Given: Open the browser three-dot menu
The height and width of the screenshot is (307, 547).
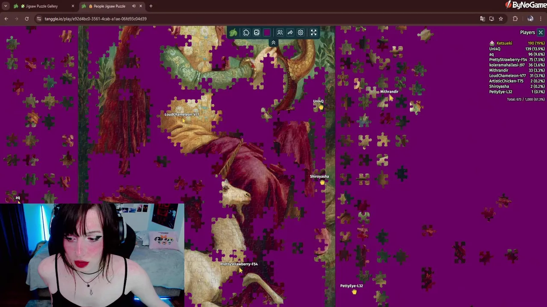Looking at the screenshot, I should [x=541, y=19].
